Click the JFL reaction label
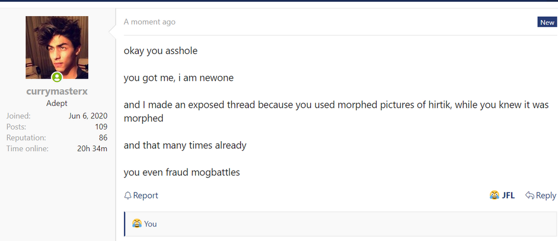Image resolution: width=558 pixels, height=241 pixels. [508, 195]
